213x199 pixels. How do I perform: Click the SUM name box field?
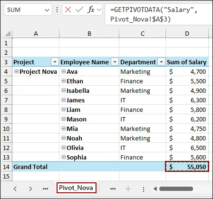click(x=28, y=10)
